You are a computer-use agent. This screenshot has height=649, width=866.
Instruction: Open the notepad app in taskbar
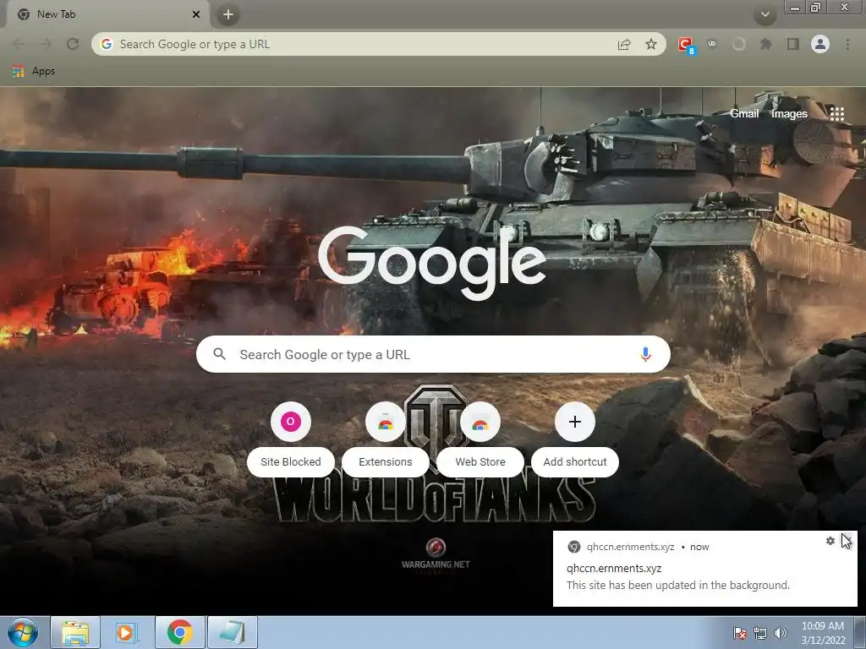point(233,632)
